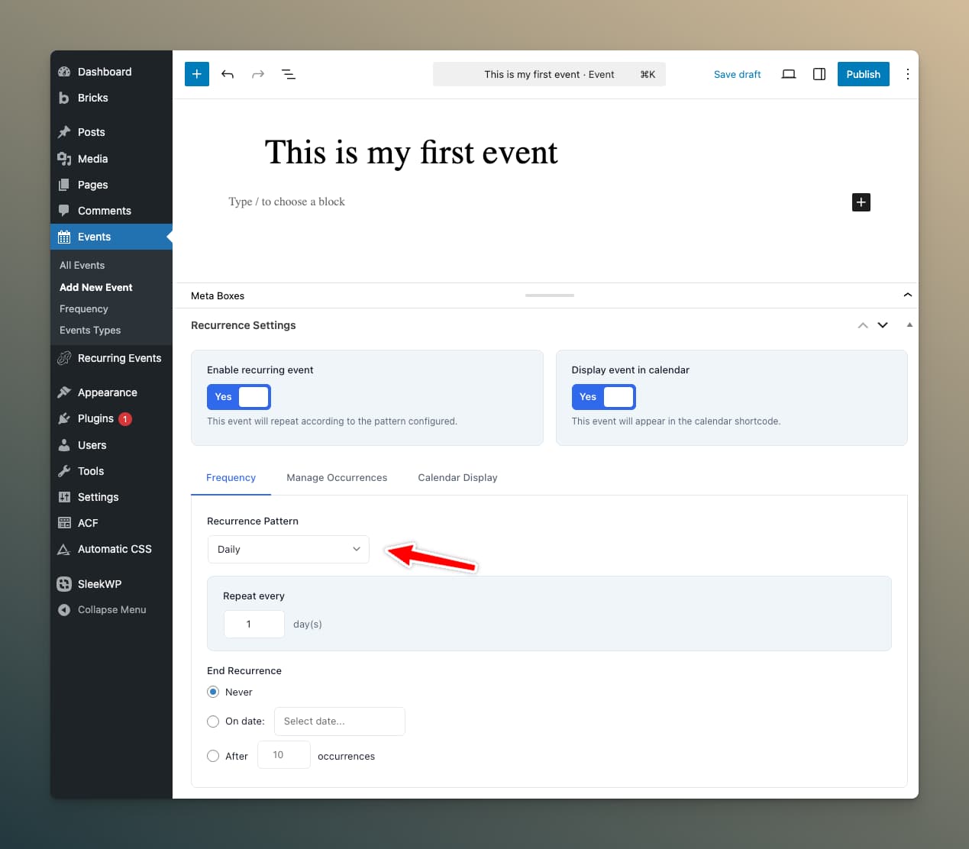This screenshot has height=849, width=969.
Task: Open the Recurrence Pattern dropdown
Action: click(289, 550)
